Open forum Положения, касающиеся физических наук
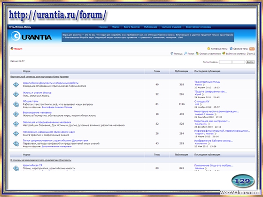The height and width of the screenshot is (197, 263). click(x=49, y=132)
